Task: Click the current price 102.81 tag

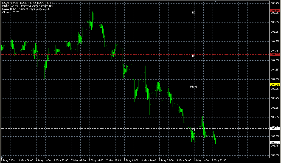Action: tap(275, 143)
